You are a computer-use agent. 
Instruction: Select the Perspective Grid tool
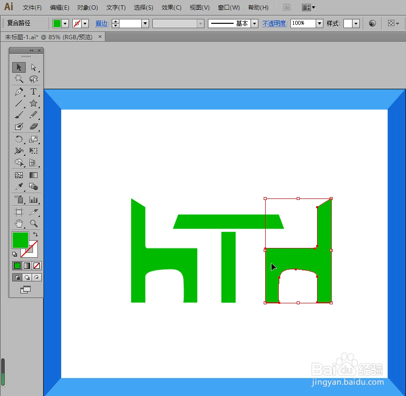coord(34,163)
